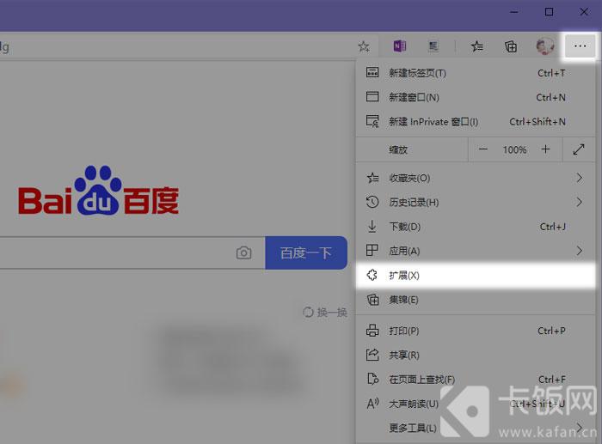Viewport: 602px width, 444px height.
Task: Expand the 应用(A) submenu chevron
Action: point(579,251)
